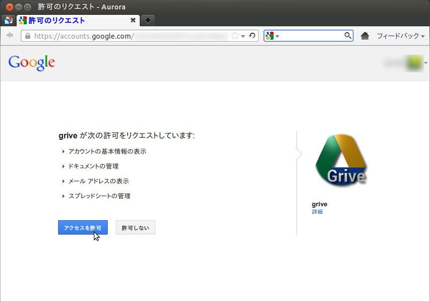This screenshot has height=302, width=430.
Task: Click the アクセスを許可 button
Action: (x=83, y=228)
